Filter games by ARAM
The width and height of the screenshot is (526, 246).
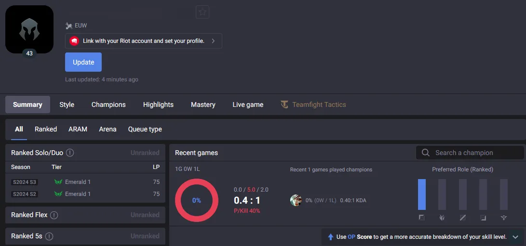[x=78, y=129]
